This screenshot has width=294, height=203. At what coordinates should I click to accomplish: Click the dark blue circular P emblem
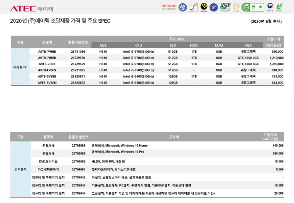pos(214,7)
